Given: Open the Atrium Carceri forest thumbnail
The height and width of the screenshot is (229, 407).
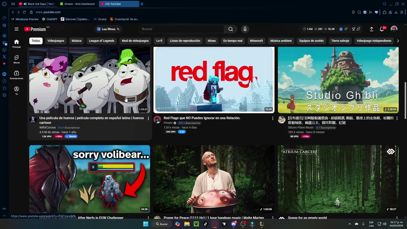Looking at the screenshot, I should pyautogui.click(x=338, y=179).
